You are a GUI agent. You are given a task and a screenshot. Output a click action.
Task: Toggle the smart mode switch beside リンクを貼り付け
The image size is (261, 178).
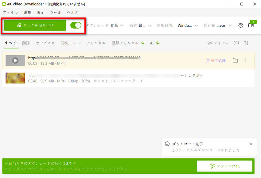click(76, 25)
